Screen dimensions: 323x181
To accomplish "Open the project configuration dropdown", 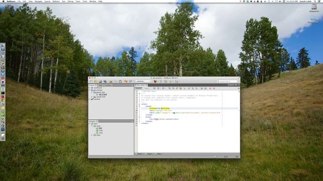I will click(x=143, y=81).
